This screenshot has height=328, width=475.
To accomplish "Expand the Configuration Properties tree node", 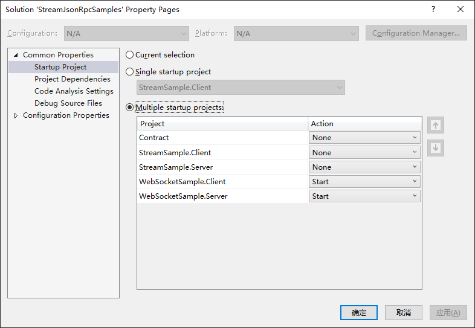I will tap(16, 115).
